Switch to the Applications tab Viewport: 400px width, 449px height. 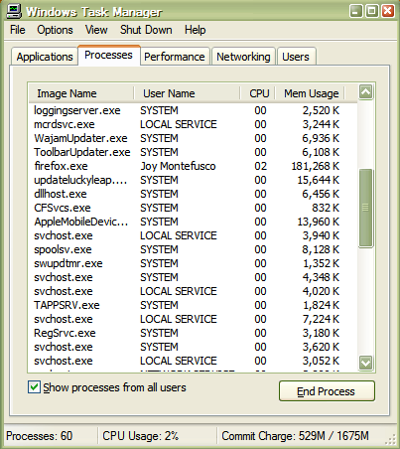click(x=45, y=57)
